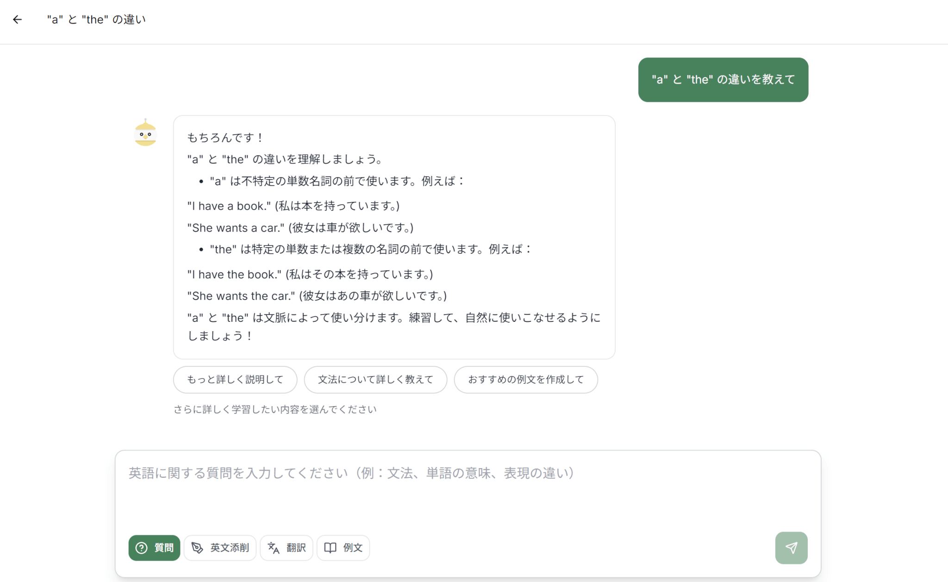Select the 質問 question-mark mode button
948x582 pixels.
[x=154, y=548]
